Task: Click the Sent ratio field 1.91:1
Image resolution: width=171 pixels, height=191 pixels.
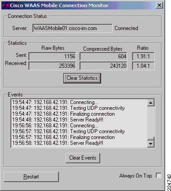Action: click(x=143, y=56)
